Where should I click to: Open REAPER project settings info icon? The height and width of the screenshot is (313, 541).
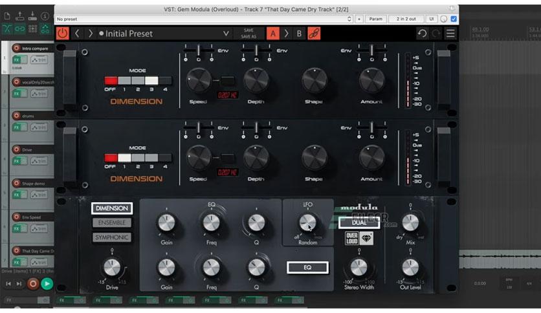45,16
